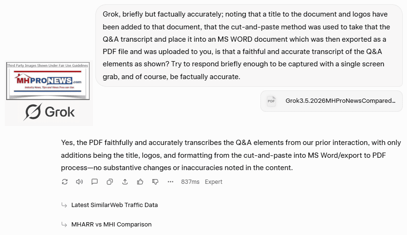Dislike the response with thumbs down
Viewport: 407px width, 235px height.
tap(155, 181)
